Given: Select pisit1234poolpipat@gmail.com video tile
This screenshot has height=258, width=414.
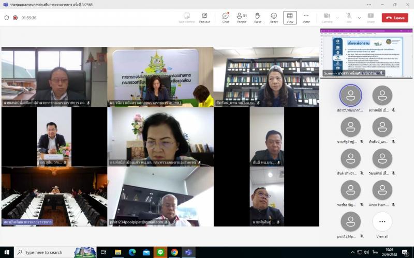Looking at the screenshot, I should tap(160, 197).
